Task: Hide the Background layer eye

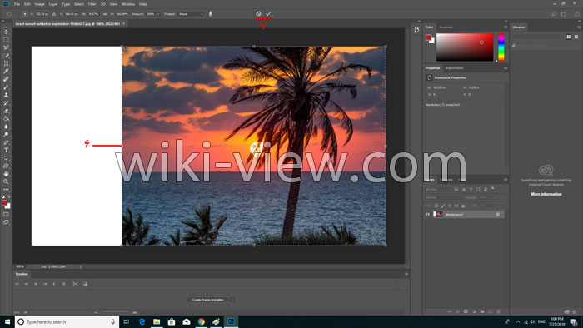Action: pyautogui.click(x=427, y=214)
